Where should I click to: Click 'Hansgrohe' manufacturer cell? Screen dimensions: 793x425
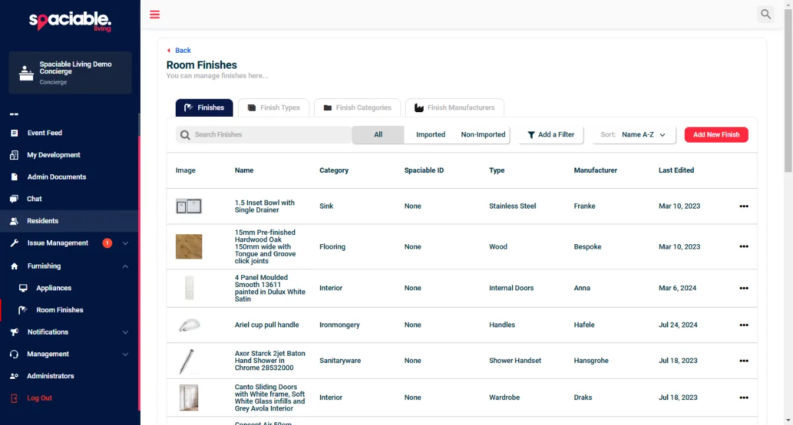(x=591, y=361)
